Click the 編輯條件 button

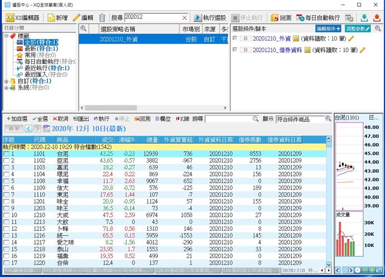coord(329,28)
